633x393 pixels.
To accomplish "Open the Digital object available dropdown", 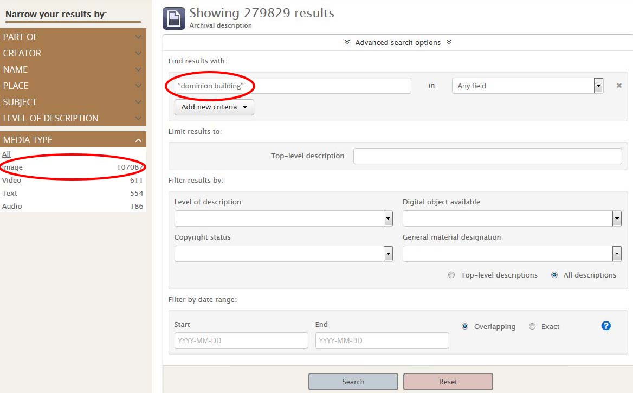I will (512, 218).
